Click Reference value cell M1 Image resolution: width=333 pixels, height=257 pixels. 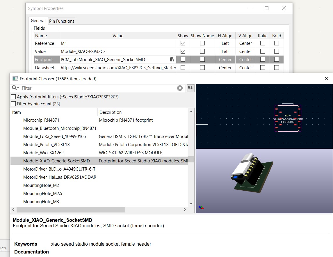118,43
